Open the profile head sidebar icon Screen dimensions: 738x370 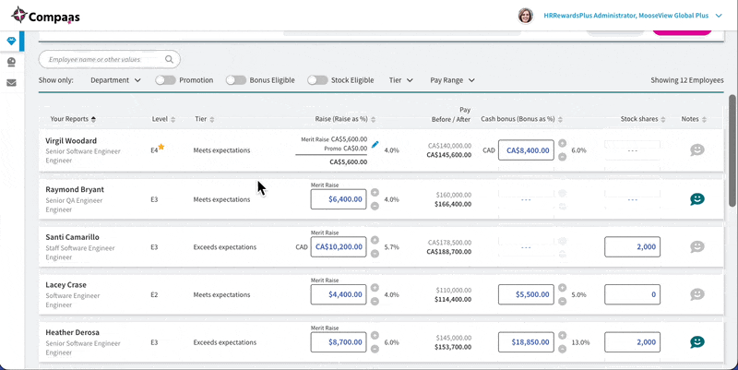coord(11,62)
